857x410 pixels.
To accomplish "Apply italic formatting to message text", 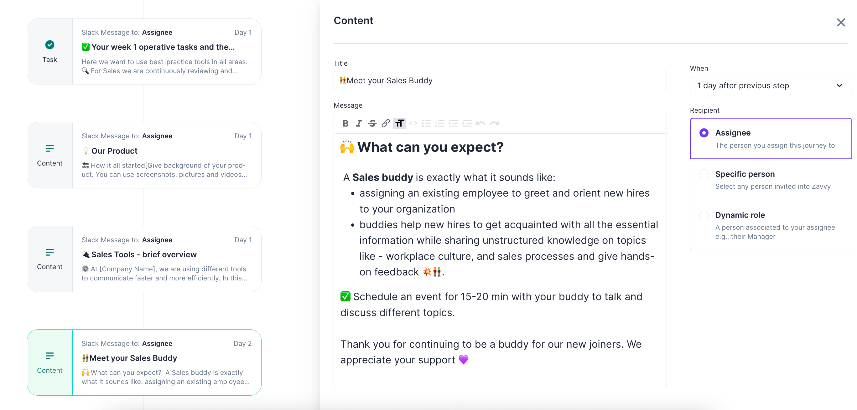I will [359, 123].
